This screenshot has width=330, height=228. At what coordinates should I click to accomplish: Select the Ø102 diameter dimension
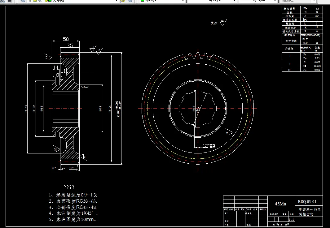34,109
